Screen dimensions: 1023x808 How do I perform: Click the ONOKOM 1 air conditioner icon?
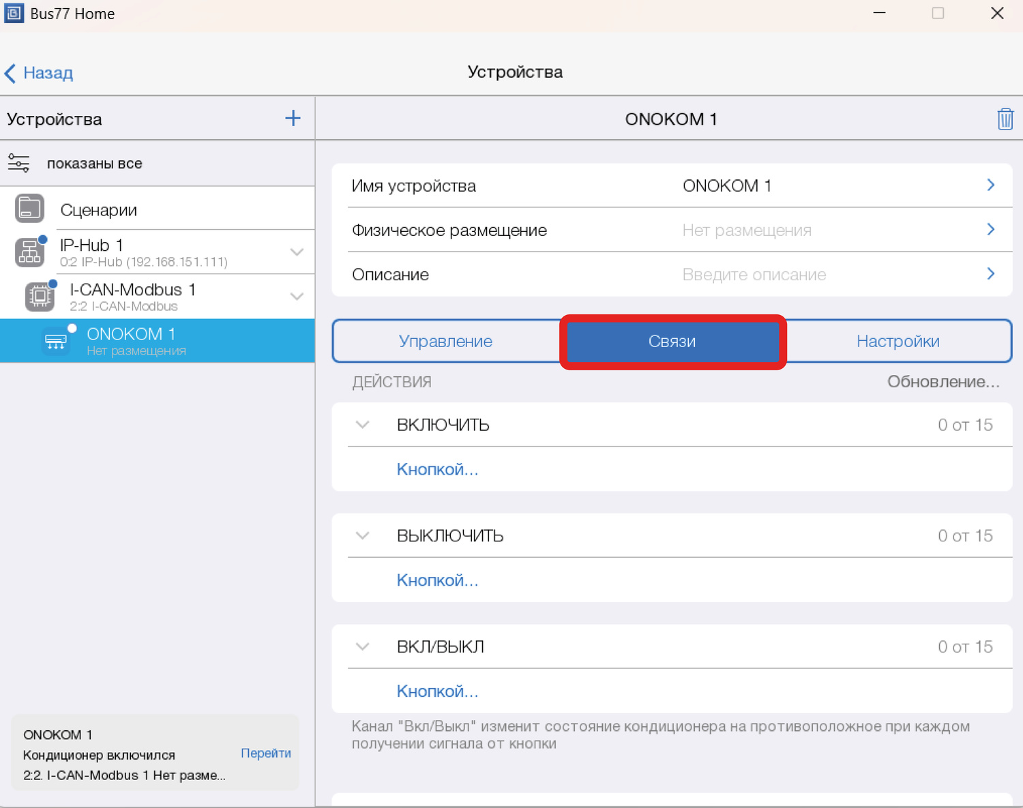(55, 341)
